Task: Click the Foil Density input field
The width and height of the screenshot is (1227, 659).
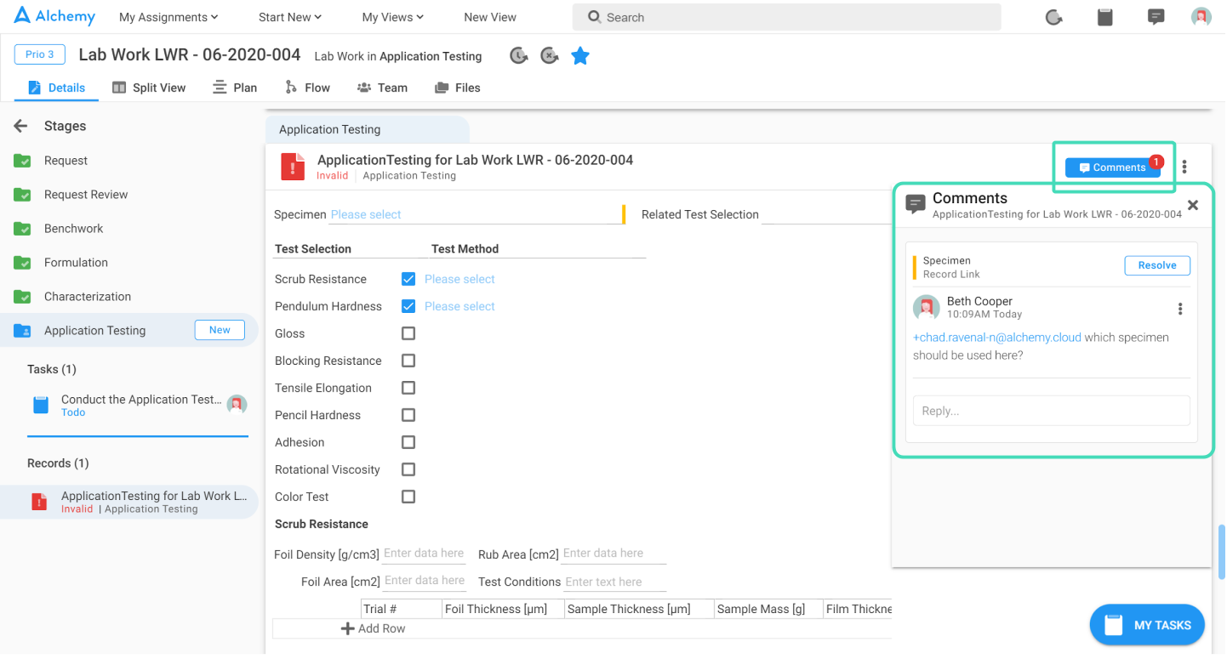Action: pyautogui.click(x=425, y=554)
